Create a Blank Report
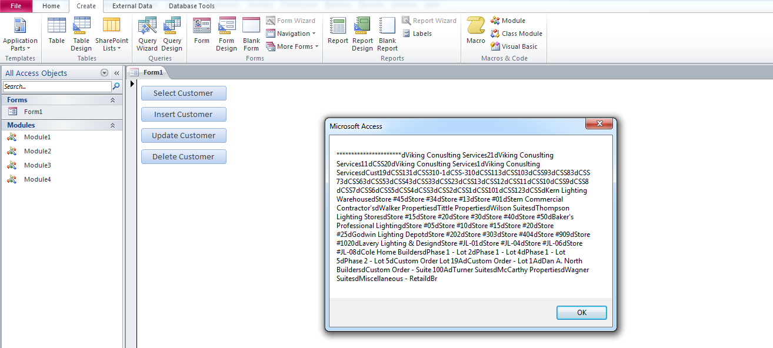The image size is (773, 348). point(387,34)
